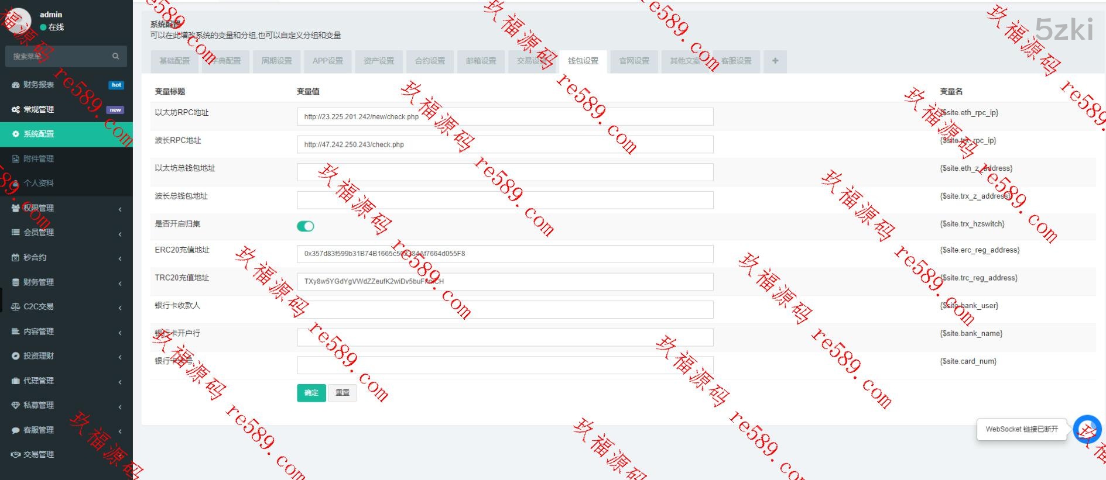Toggle the 是否开启归集 switch
The height and width of the screenshot is (480, 1106).
pyautogui.click(x=305, y=226)
